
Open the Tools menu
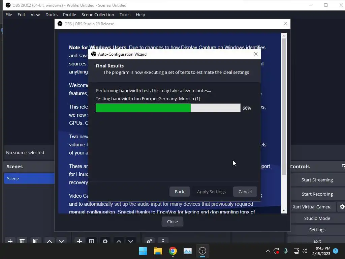point(125,15)
